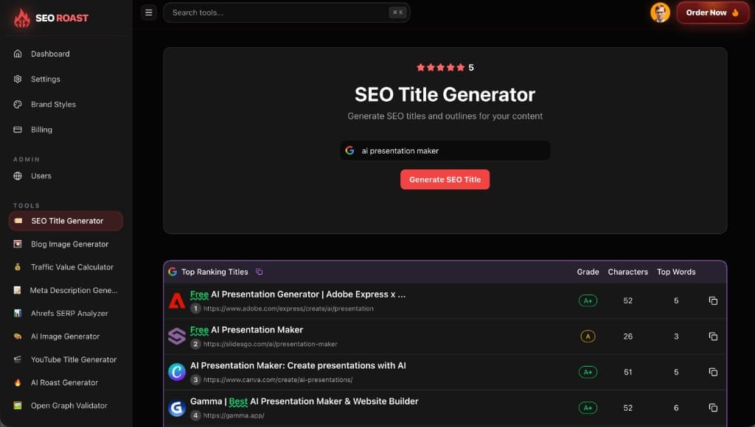
Task: Click the ai presentation maker keyword field
Action: (x=445, y=150)
